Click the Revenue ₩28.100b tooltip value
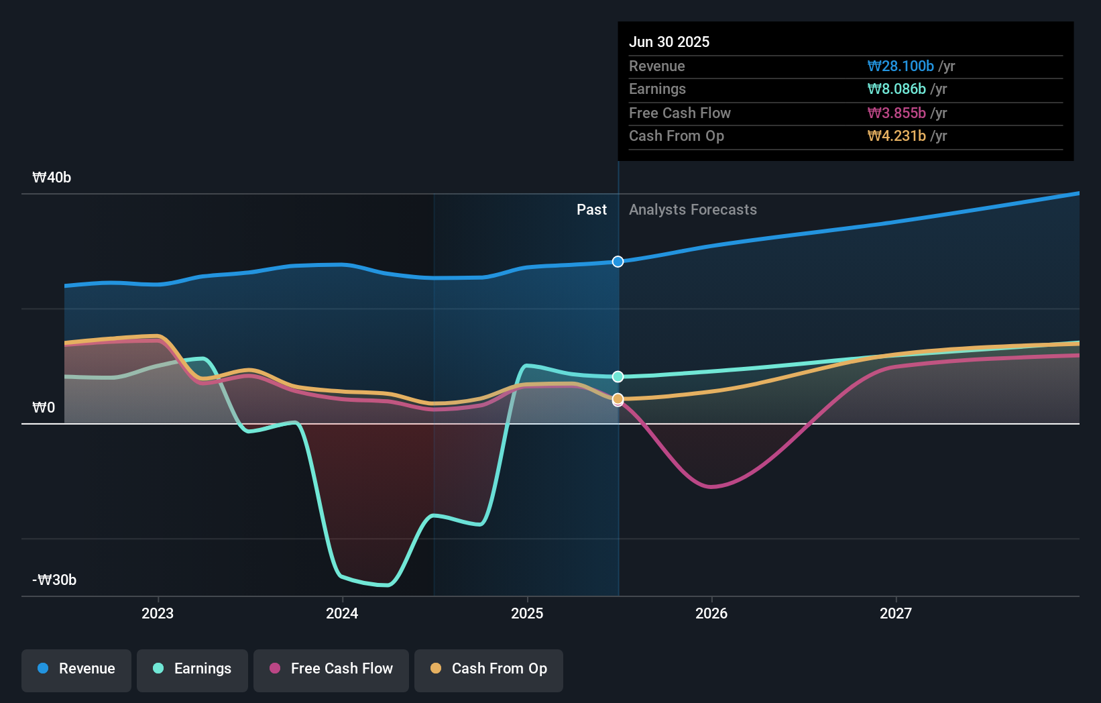The width and height of the screenshot is (1101, 703). (901, 66)
